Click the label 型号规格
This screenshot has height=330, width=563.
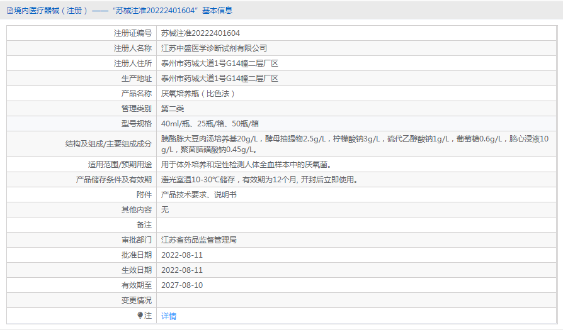(x=137, y=124)
